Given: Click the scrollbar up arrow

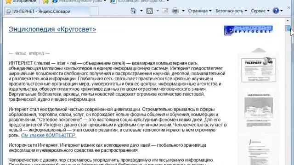Looking at the screenshot, I should pos(288,20).
